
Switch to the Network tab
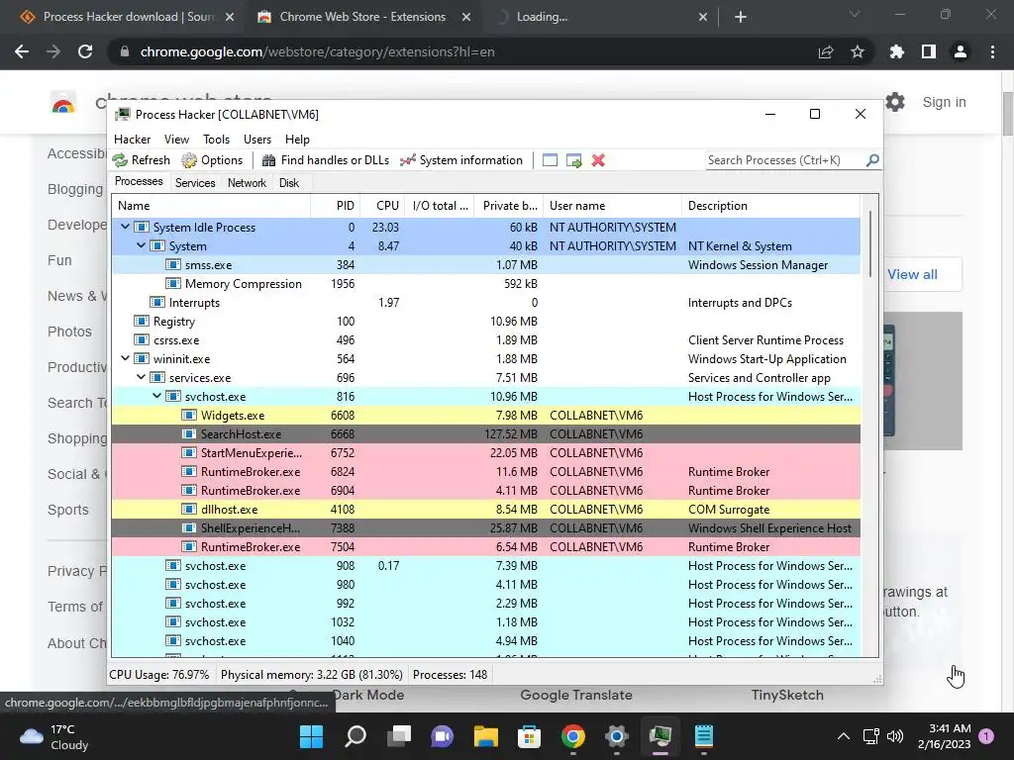point(247,183)
